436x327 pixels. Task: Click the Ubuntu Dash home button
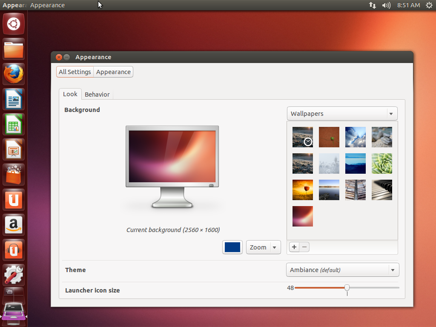coord(14,24)
